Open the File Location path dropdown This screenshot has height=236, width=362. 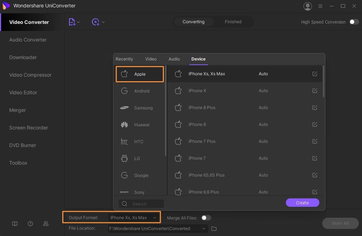click(x=158, y=229)
